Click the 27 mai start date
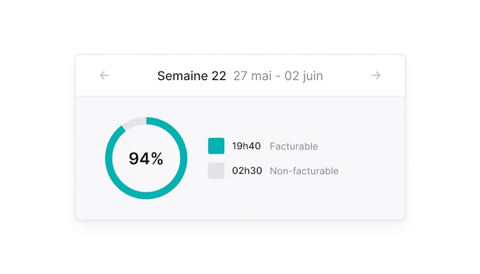The image size is (480, 274). coord(253,76)
